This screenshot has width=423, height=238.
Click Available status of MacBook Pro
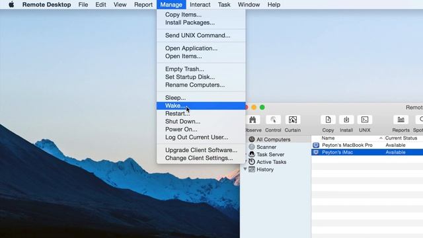395,145
